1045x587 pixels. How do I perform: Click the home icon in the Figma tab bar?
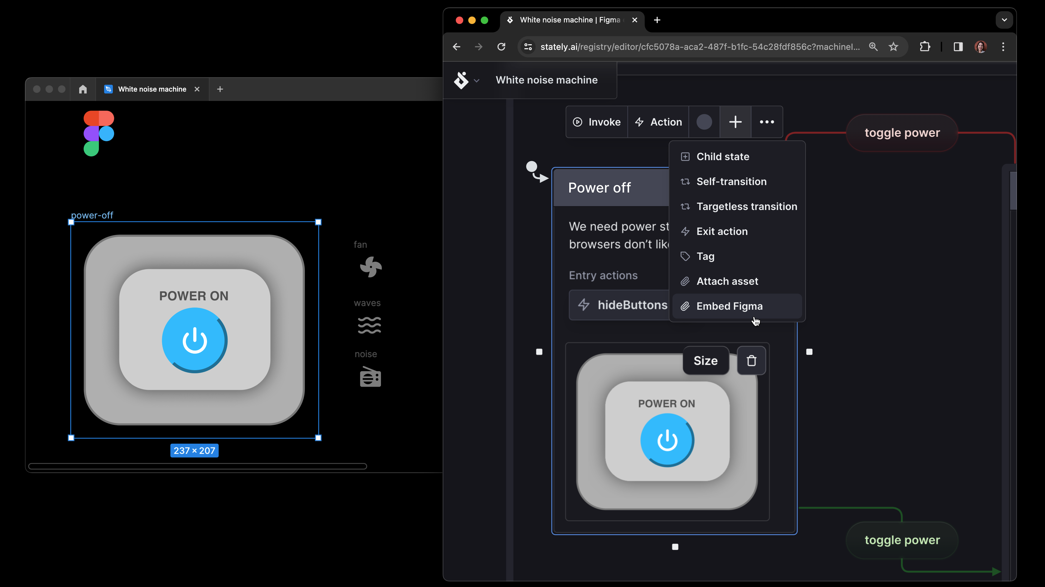[x=83, y=89]
